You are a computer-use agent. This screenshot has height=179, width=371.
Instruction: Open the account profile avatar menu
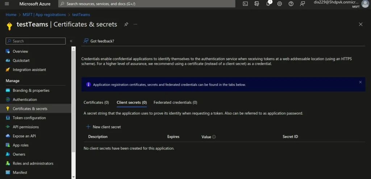click(365, 4)
